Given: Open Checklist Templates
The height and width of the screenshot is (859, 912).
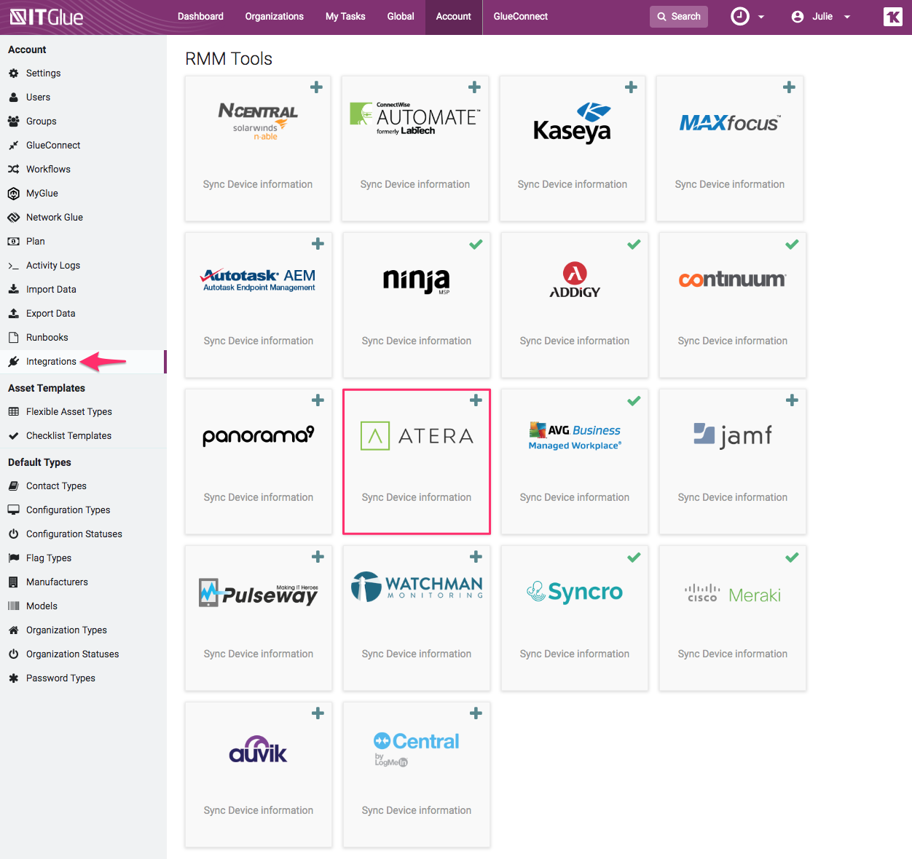Looking at the screenshot, I should pos(68,435).
